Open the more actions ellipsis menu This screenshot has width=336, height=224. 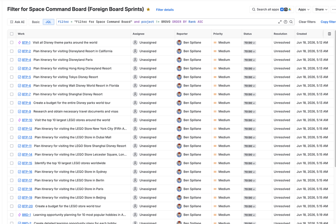pos(334,9)
